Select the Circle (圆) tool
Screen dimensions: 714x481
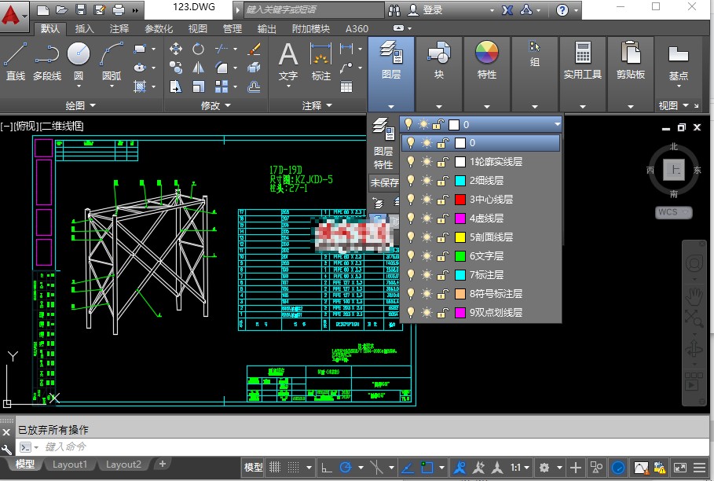79,57
